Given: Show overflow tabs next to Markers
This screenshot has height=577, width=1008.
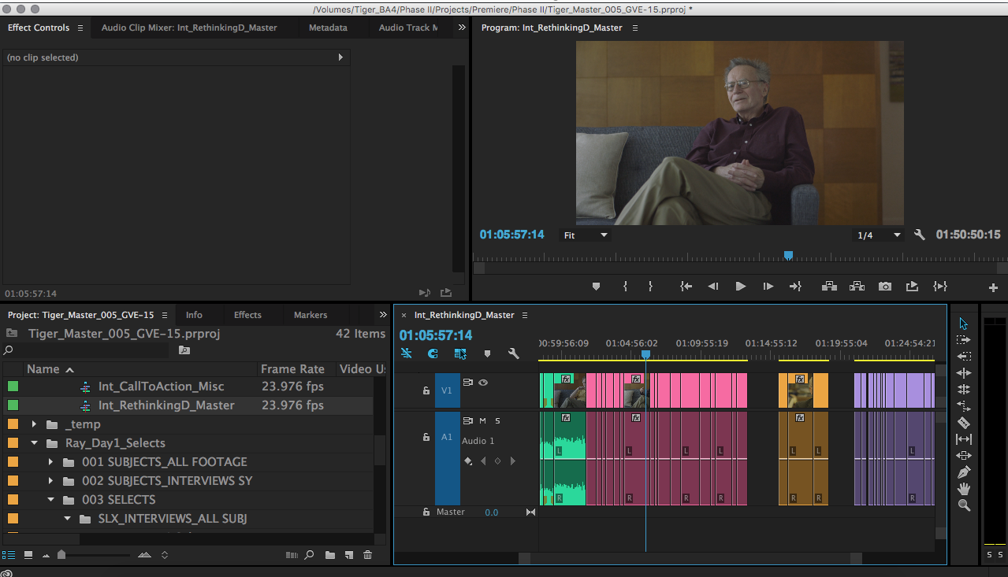Looking at the screenshot, I should (383, 315).
